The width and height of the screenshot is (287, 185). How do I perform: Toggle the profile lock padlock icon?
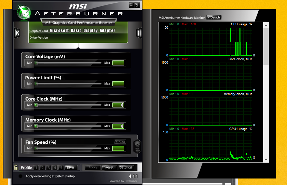[16, 167]
